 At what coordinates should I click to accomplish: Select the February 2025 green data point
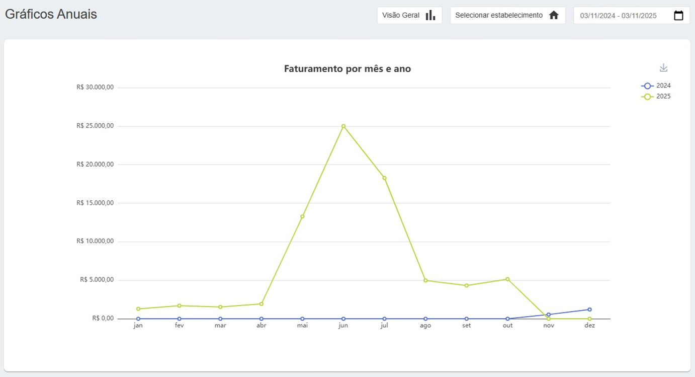pos(179,306)
